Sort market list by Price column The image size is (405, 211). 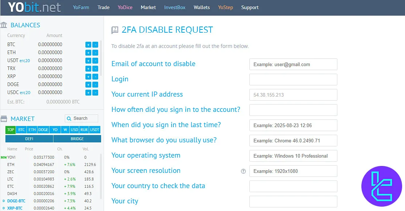(29, 149)
